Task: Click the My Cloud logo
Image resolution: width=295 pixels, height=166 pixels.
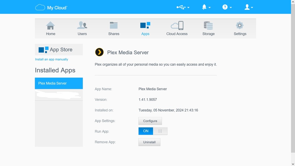Action: (x=51, y=8)
